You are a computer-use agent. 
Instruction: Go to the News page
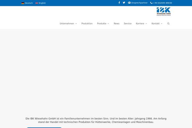116,23
